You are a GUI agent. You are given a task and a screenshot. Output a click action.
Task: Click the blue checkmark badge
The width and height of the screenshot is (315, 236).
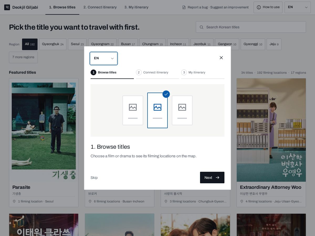click(166, 94)
